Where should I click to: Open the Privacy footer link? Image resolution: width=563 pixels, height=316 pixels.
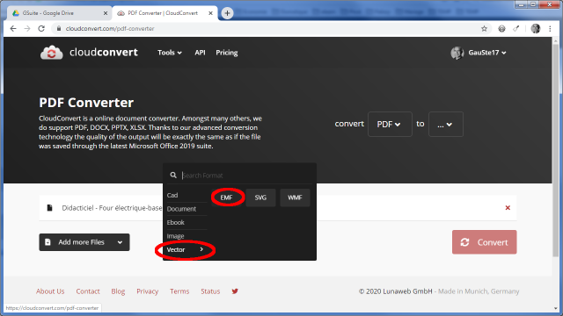[148, 291]
